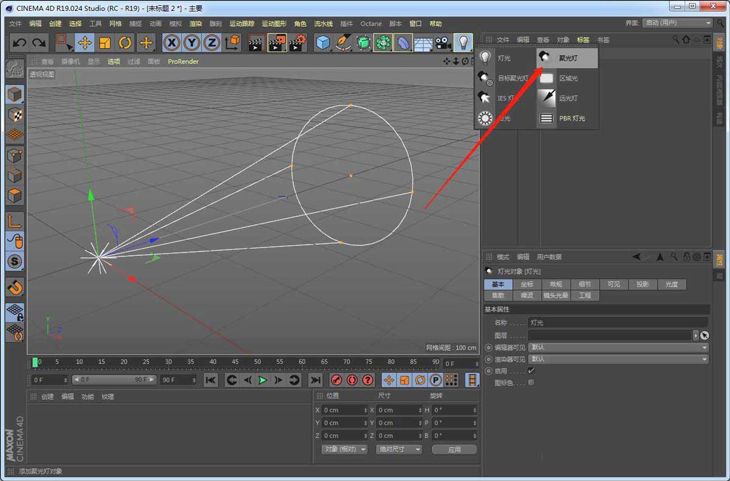Open the ProRender viewport menu
This screenshot has width=730, height=481.
pos(183,61)
